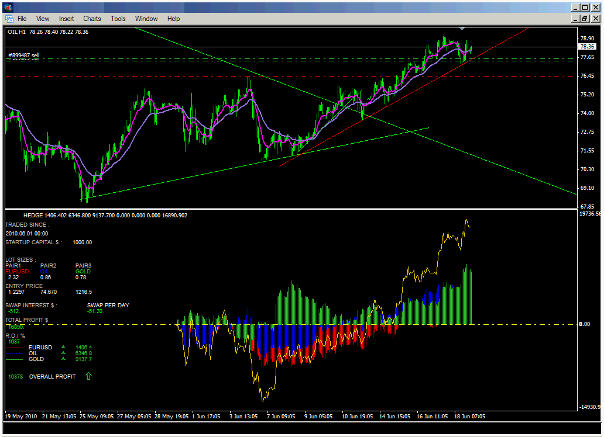Open the File menu

pyautogui.click(x=22, y=19)
